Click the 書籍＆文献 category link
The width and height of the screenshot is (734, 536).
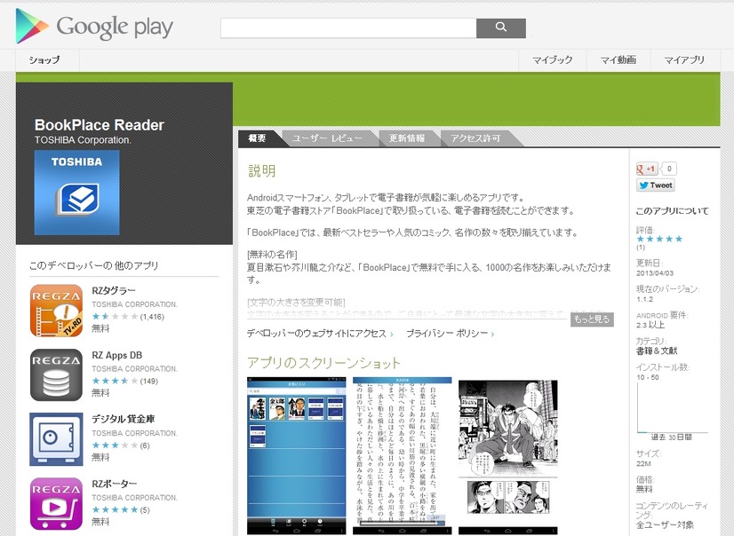(x=657, y=351)
